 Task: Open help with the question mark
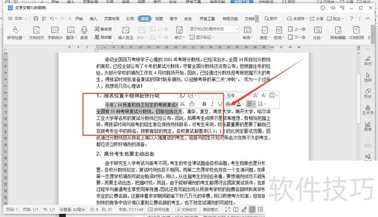352,18
